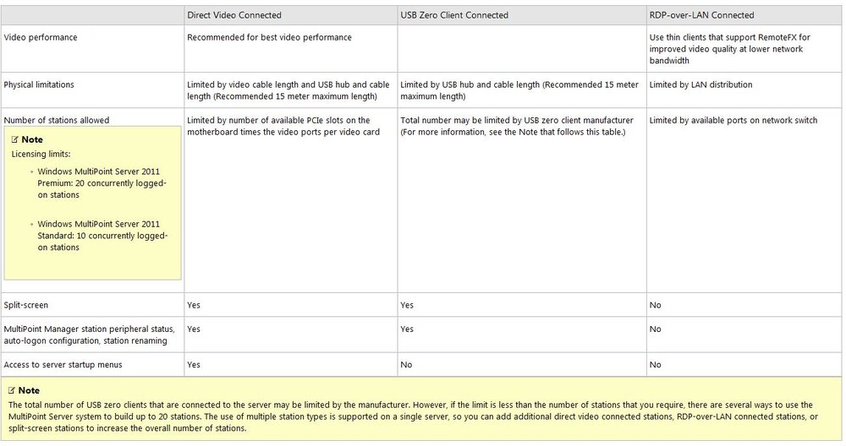Screen dimensions: 846x446
Task: Click 'No' for Split-screen under RDP-over-LAN
Action: coord(655,305)
